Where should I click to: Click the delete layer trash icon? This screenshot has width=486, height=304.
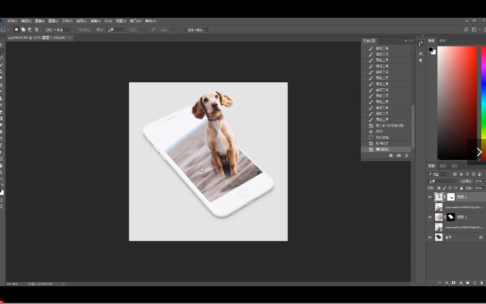[480, 282]
